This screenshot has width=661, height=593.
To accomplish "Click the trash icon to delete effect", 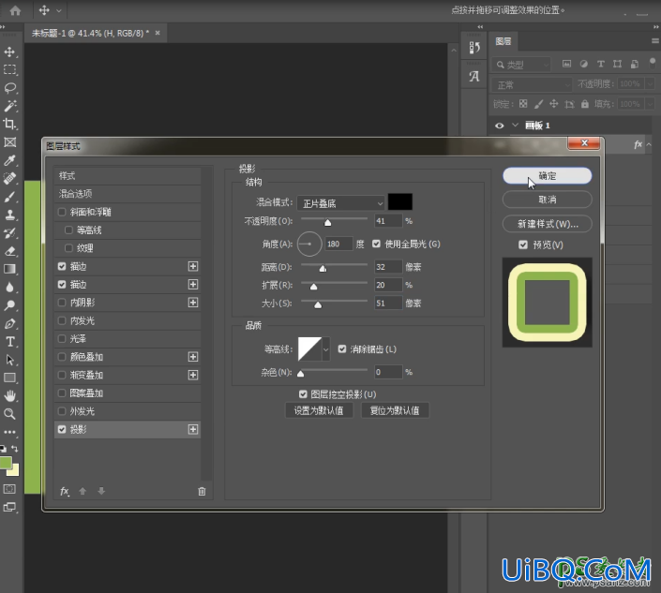I will (202, 491).
